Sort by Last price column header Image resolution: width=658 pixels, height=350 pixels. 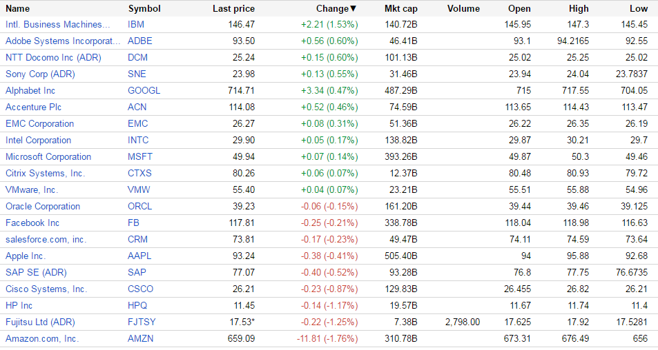click(233, 9)
